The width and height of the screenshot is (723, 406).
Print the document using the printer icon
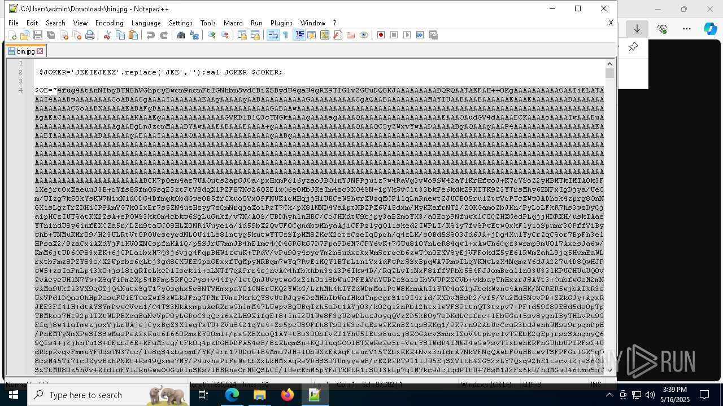90,35
